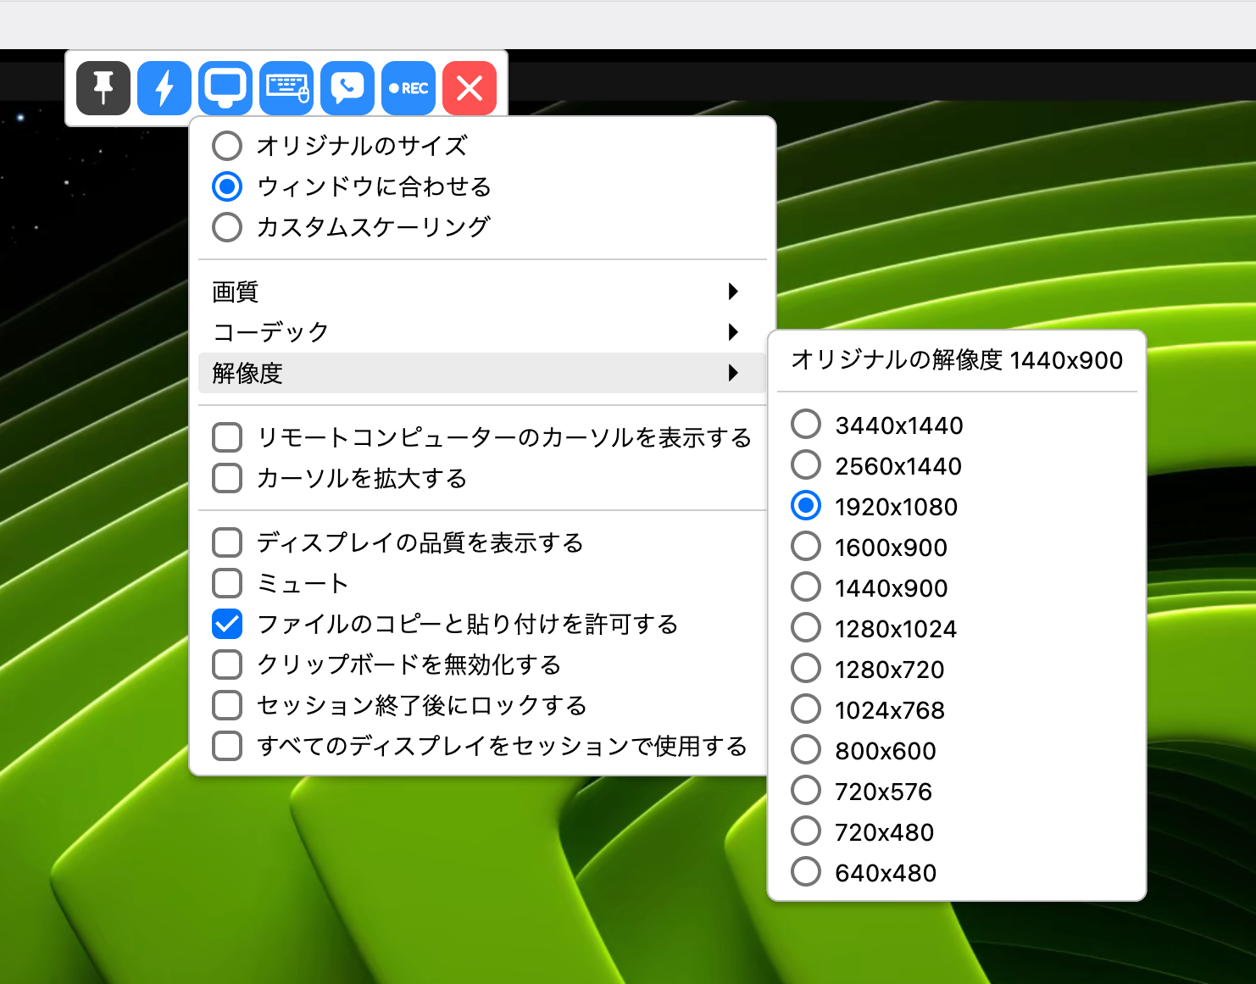Select the display settings monitor icon
The width and height of the screenshot is (1256, 984).
point(225,87)
